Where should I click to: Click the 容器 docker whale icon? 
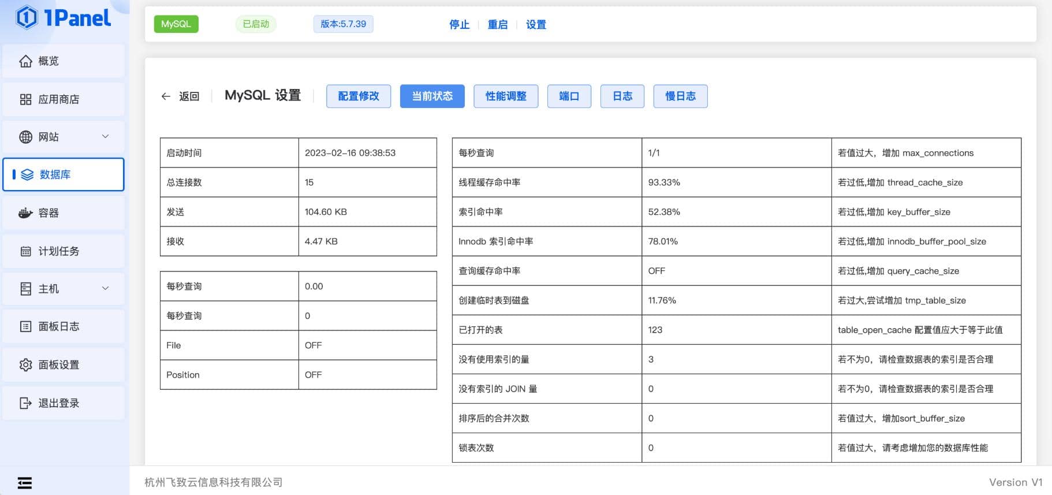point(25,213)
